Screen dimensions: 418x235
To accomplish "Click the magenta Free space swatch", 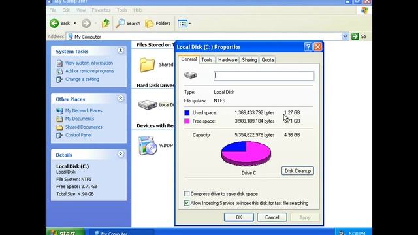I will [x=187, y=121].
